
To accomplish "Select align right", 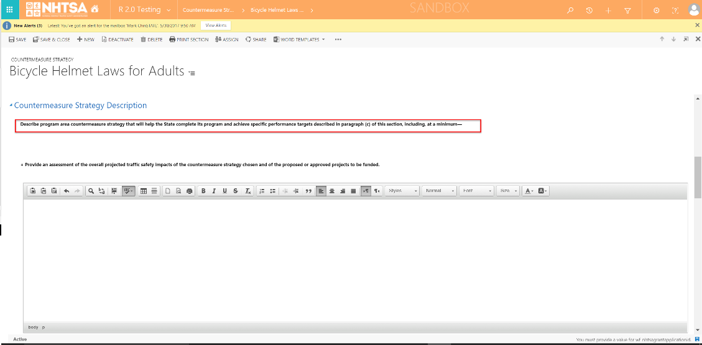I will pyautogui.click(x=343, y=191).
